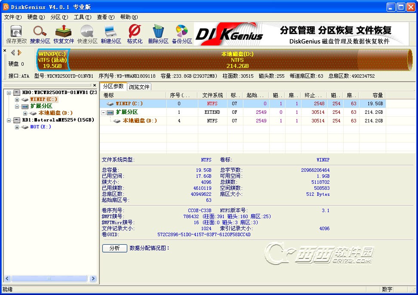This screenshot has width=418, height=295.
Task: Click the 保存更改 (Save Changes) toolbar icon
Action: pyautogui.click(x=16, y=34)
